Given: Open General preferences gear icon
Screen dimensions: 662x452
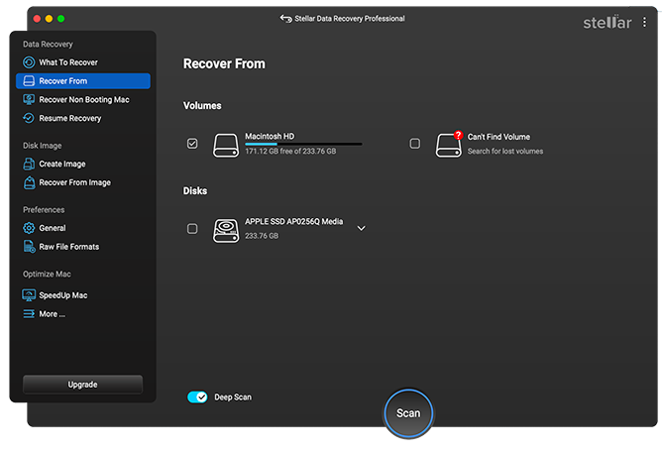Looking at the screenshot, I should pos(30,228).
